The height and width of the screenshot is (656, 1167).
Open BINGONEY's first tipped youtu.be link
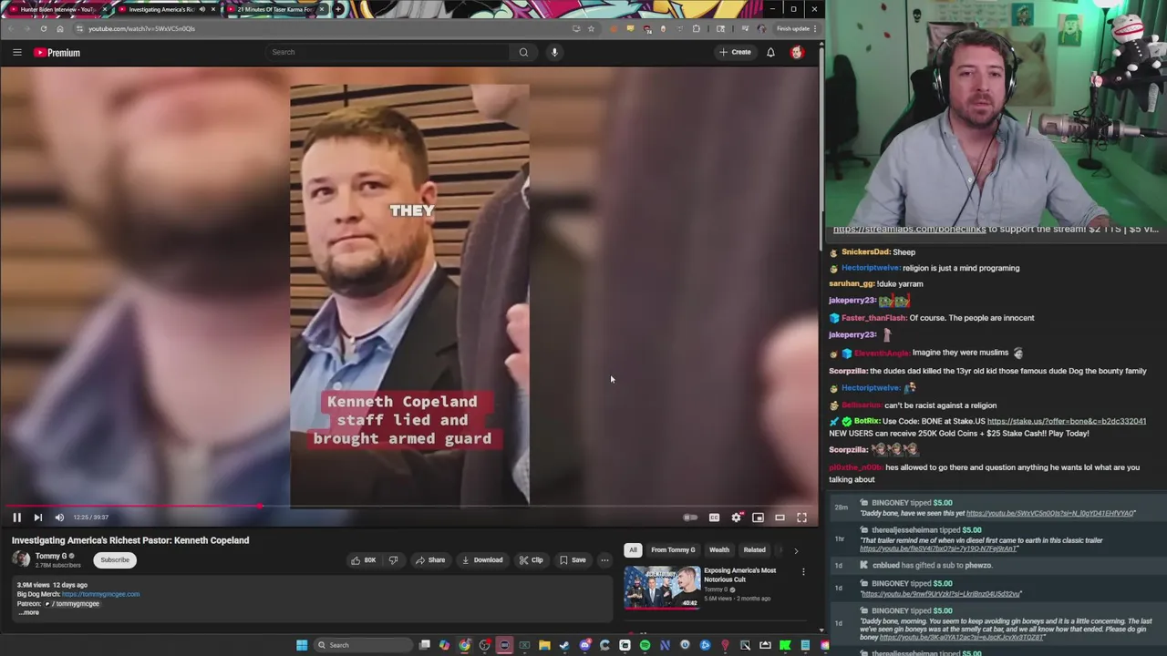[1050, 514]
